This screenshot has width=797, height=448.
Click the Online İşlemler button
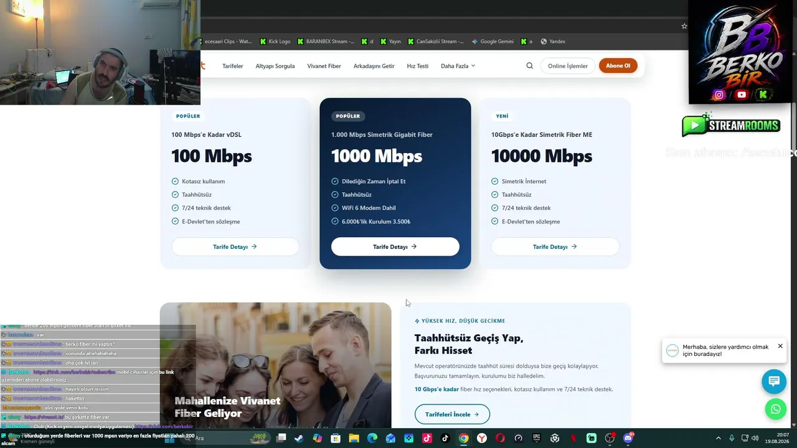pos(568,65)
